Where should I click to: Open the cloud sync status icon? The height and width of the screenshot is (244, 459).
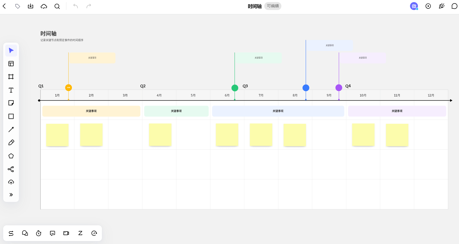pyautogui.click(x=44, y=6)
